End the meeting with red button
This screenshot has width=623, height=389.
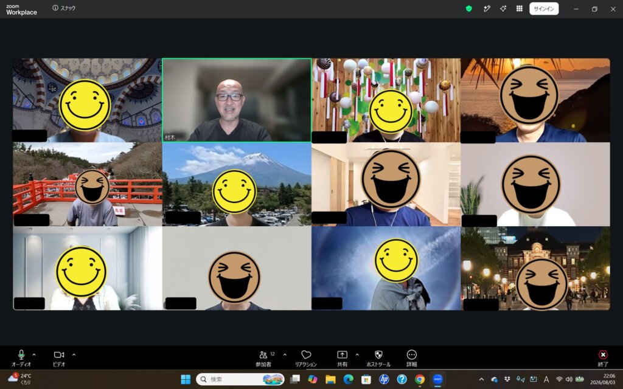[x=603, y=358]
